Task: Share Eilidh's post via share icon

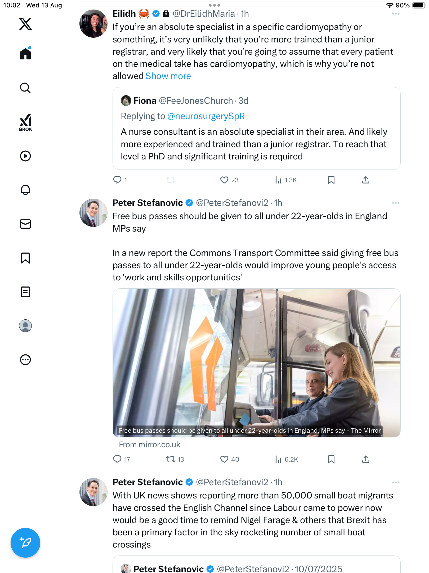Action: click(x=365, y=180)
